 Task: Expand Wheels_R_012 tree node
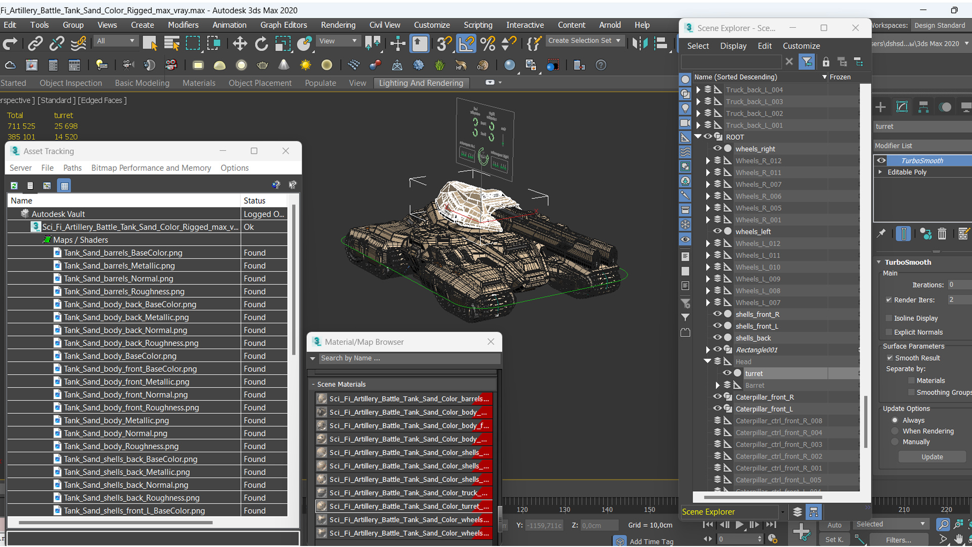click(708, 161)
